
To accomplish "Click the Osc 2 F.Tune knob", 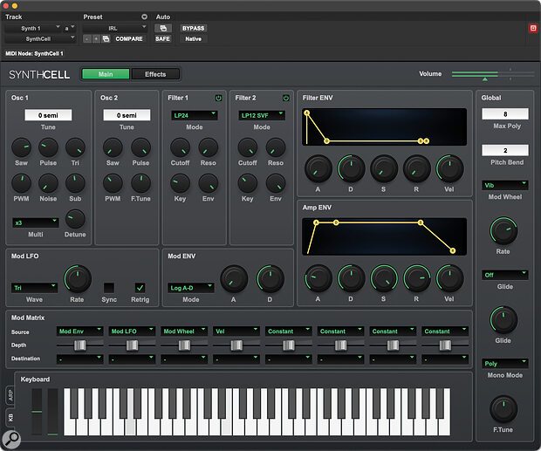I will point(140,183).
